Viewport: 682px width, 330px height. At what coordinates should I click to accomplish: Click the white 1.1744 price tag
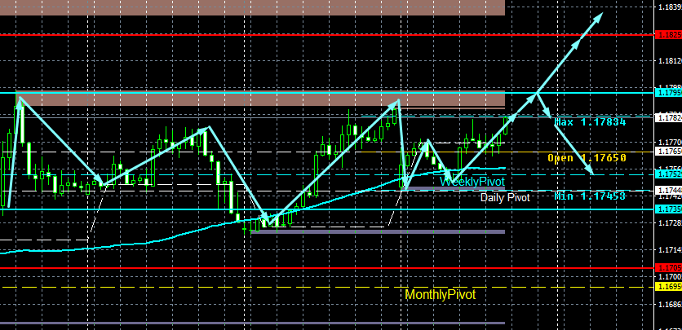pos(669,190)
